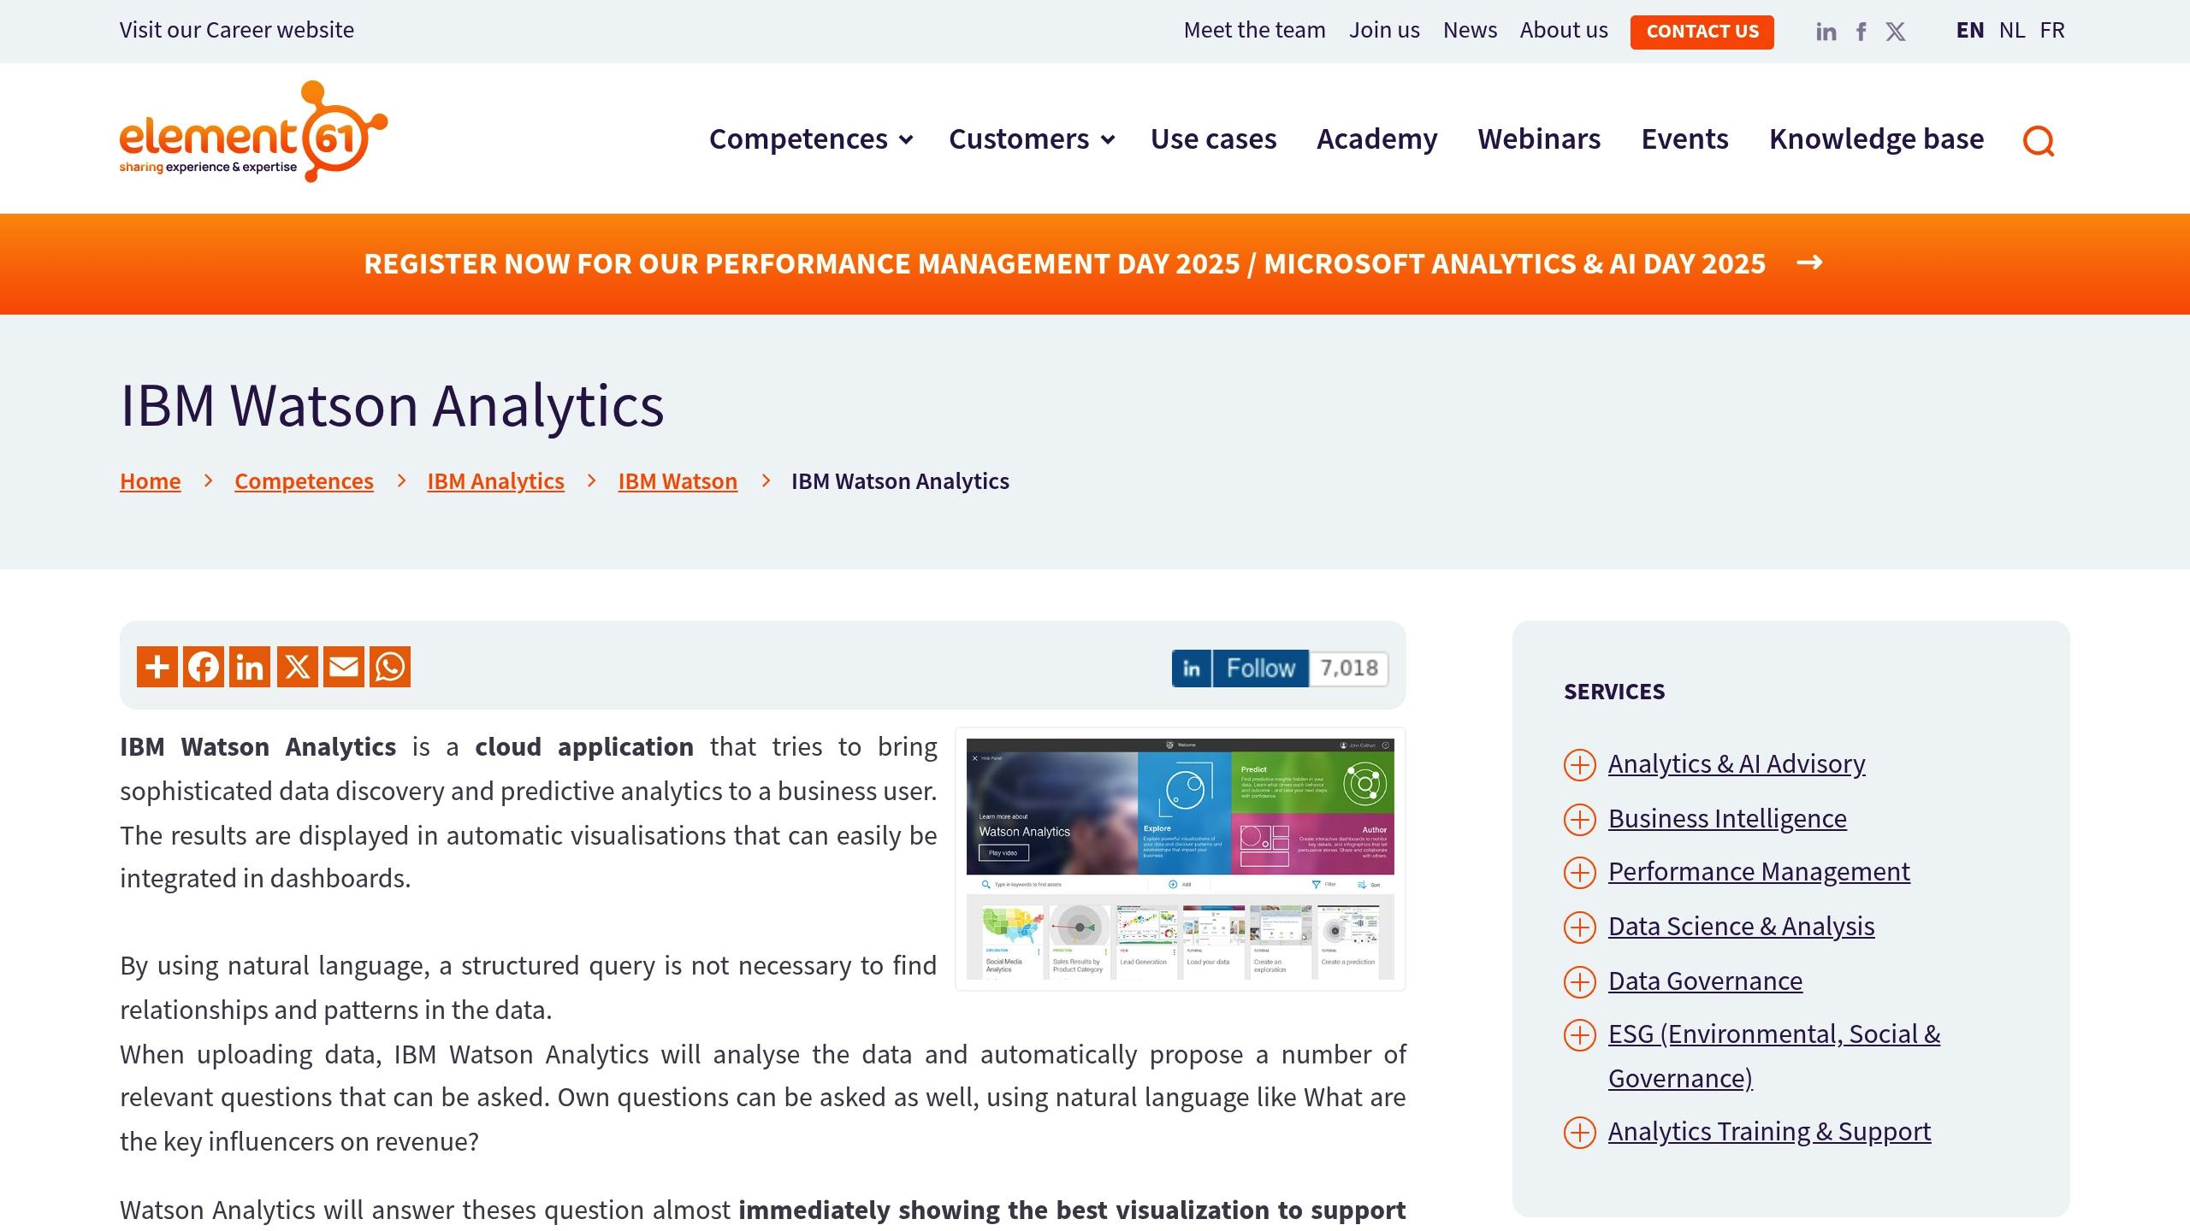Share the page via X share icon

click(297, 667)
